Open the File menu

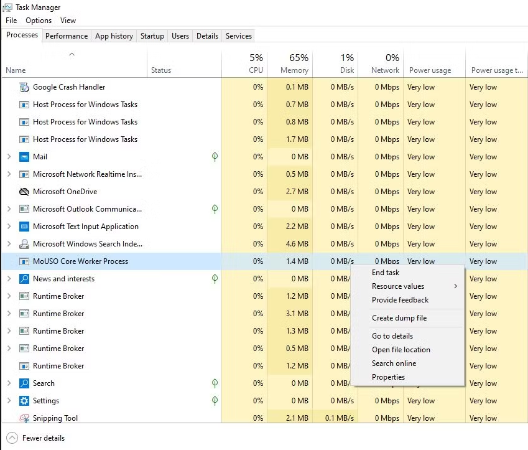(11, 21)
